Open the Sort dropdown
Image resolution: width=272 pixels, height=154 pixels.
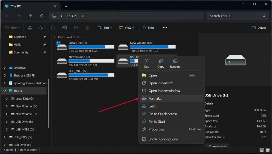click(105, 27)
